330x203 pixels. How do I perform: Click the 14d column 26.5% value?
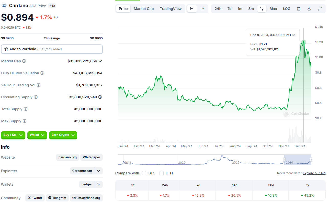(234, 195)
